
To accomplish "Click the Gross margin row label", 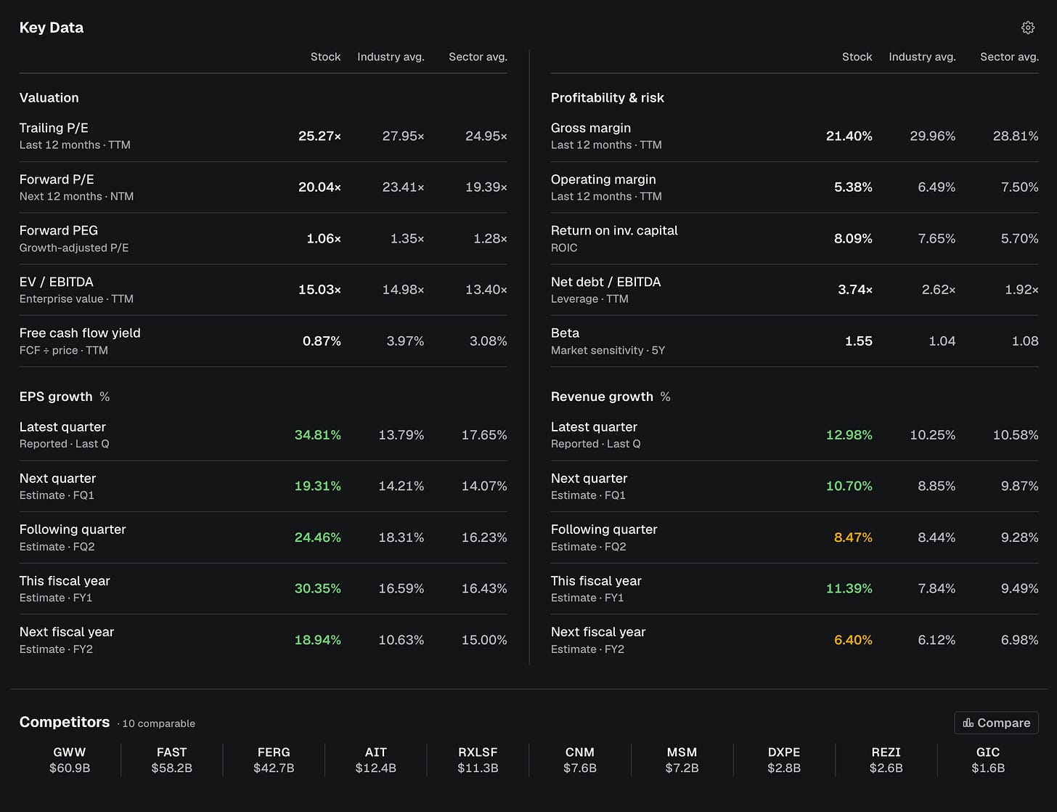I will [591, 128].
